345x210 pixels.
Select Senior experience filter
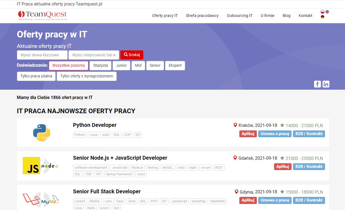(x=155, y=66)
